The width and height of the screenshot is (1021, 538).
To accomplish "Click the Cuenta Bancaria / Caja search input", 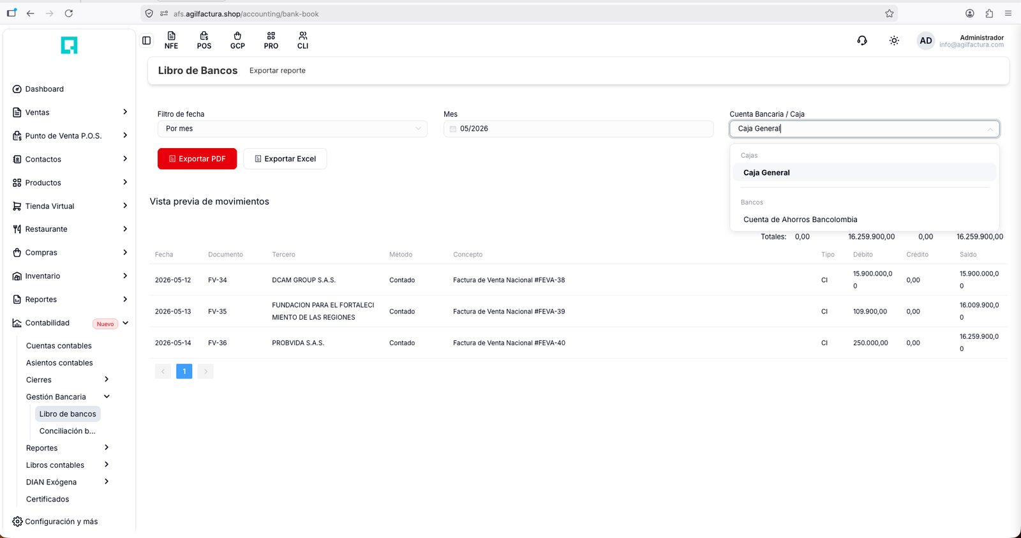I will pyautogui.click(x=865, y=129).
